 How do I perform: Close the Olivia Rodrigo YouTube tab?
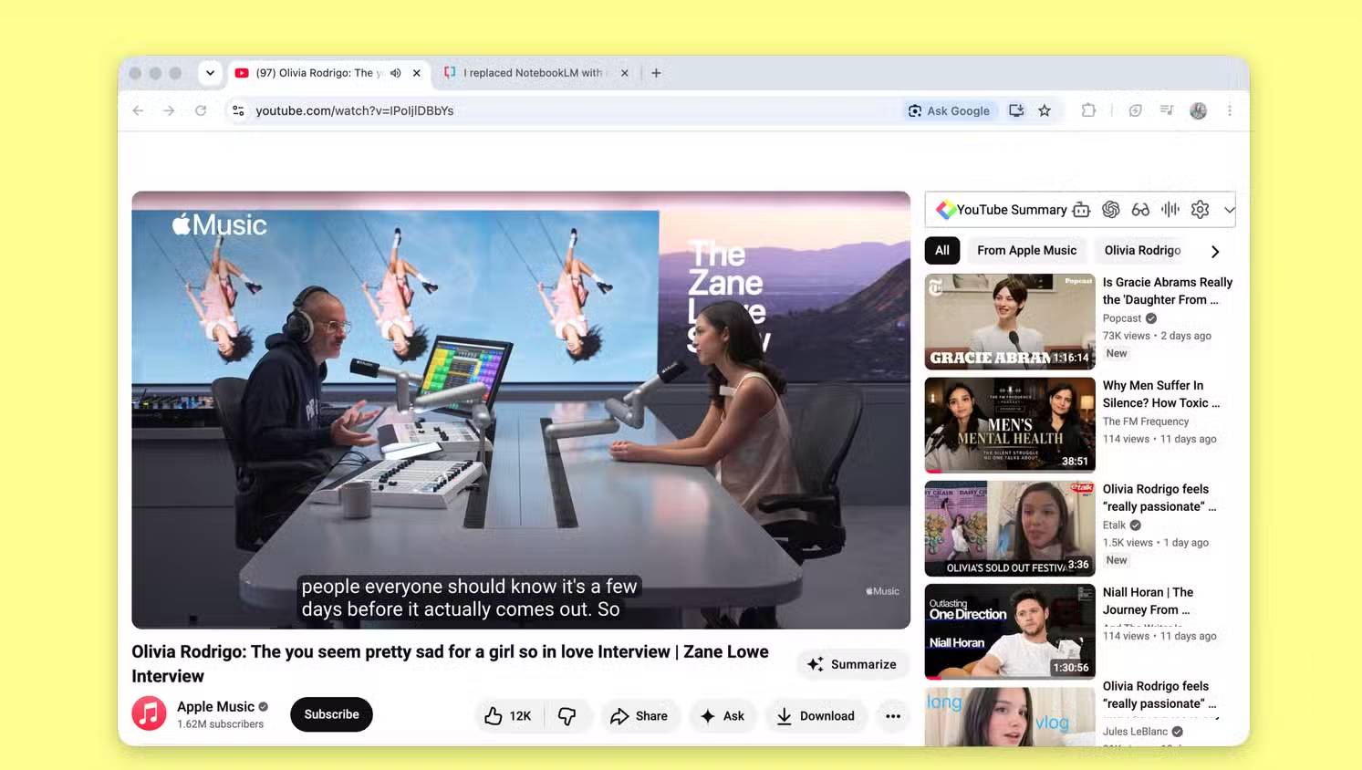coord(417,73)
